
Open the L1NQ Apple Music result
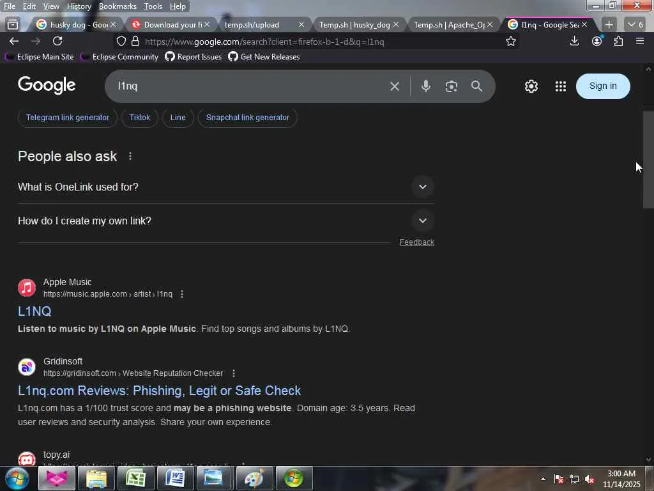[34, 311]
